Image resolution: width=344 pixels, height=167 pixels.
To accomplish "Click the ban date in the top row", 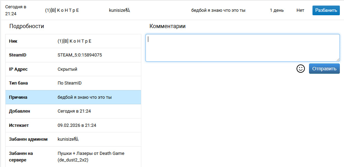I will 16,10.
